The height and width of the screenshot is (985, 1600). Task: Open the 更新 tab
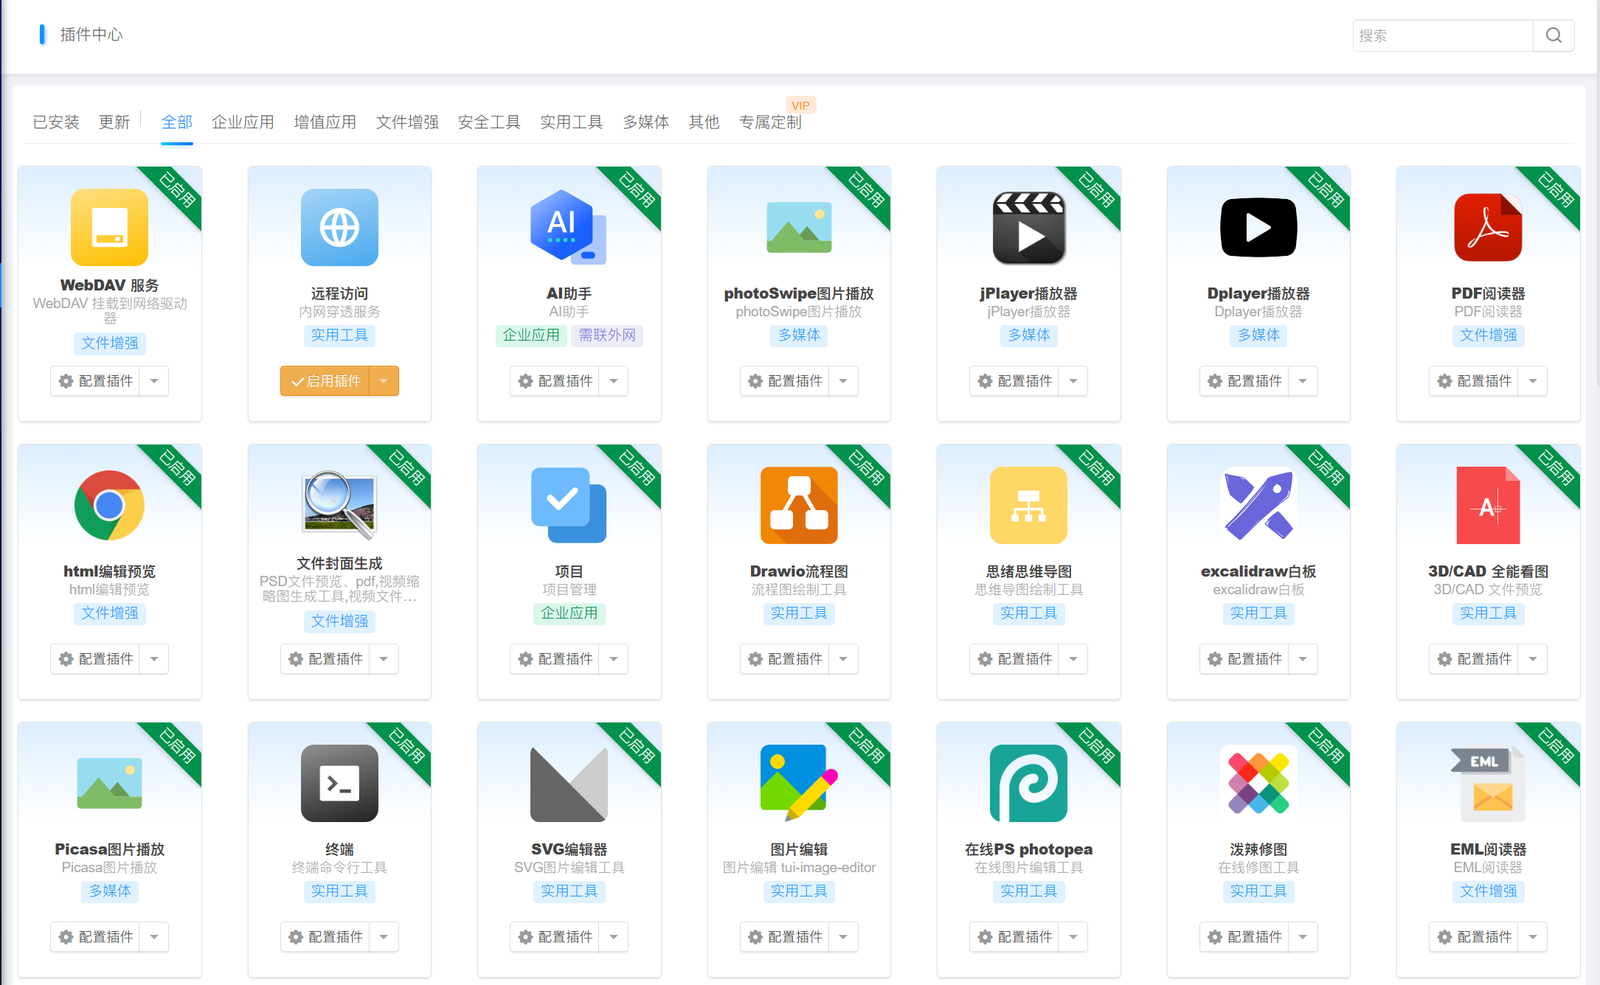114,122
